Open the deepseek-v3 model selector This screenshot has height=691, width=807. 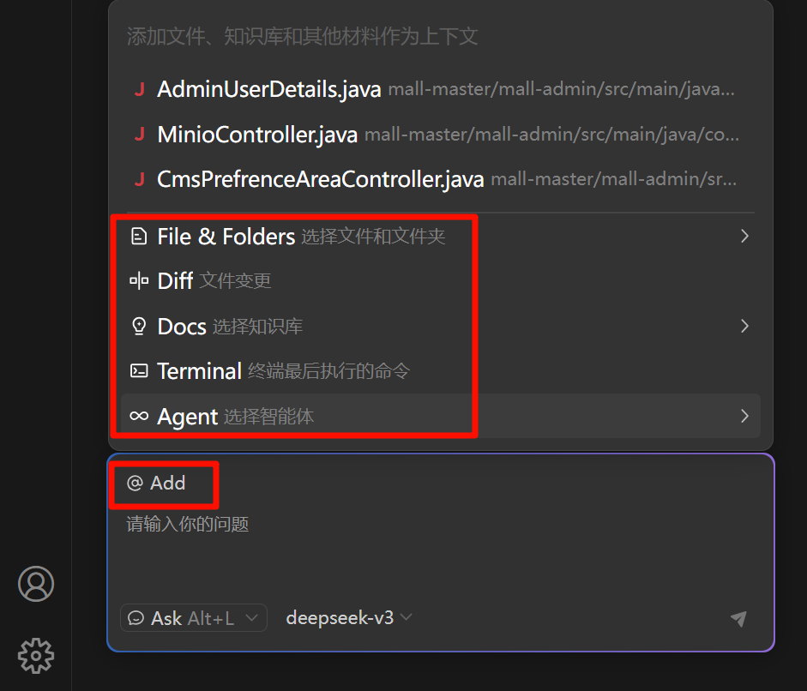pyautogui.click(x=349, y=617)
